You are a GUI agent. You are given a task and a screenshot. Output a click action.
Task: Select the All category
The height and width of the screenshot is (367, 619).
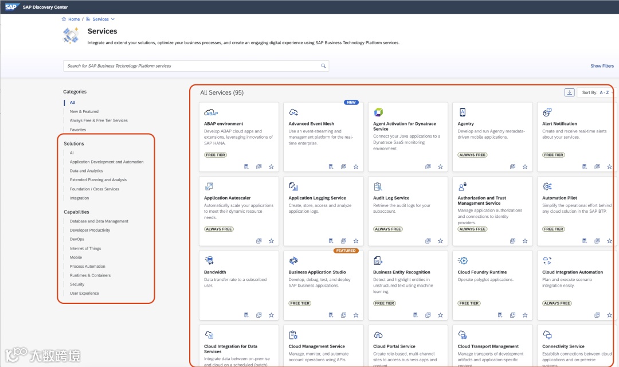(x=73, y=102)
